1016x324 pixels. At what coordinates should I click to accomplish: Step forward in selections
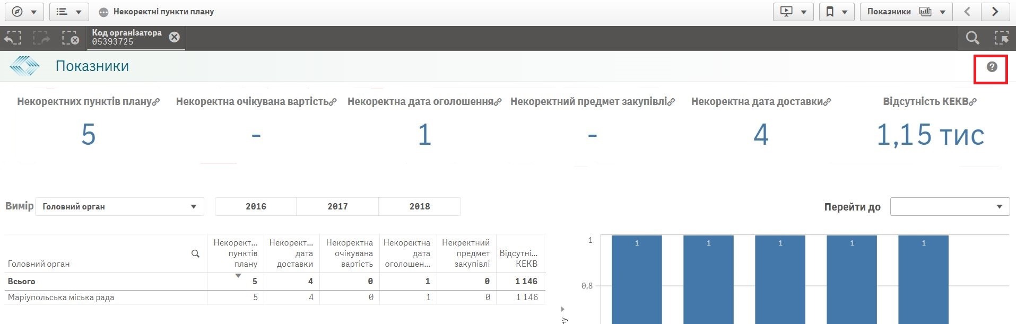pos(41,38)
